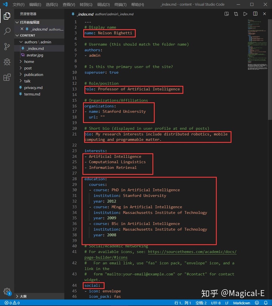Click 'role: Professor of Artificial Intelligence' line

(132, 89)
